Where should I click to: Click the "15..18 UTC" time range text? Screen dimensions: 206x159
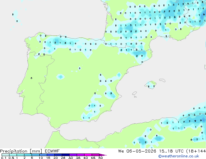coord(171,151)
